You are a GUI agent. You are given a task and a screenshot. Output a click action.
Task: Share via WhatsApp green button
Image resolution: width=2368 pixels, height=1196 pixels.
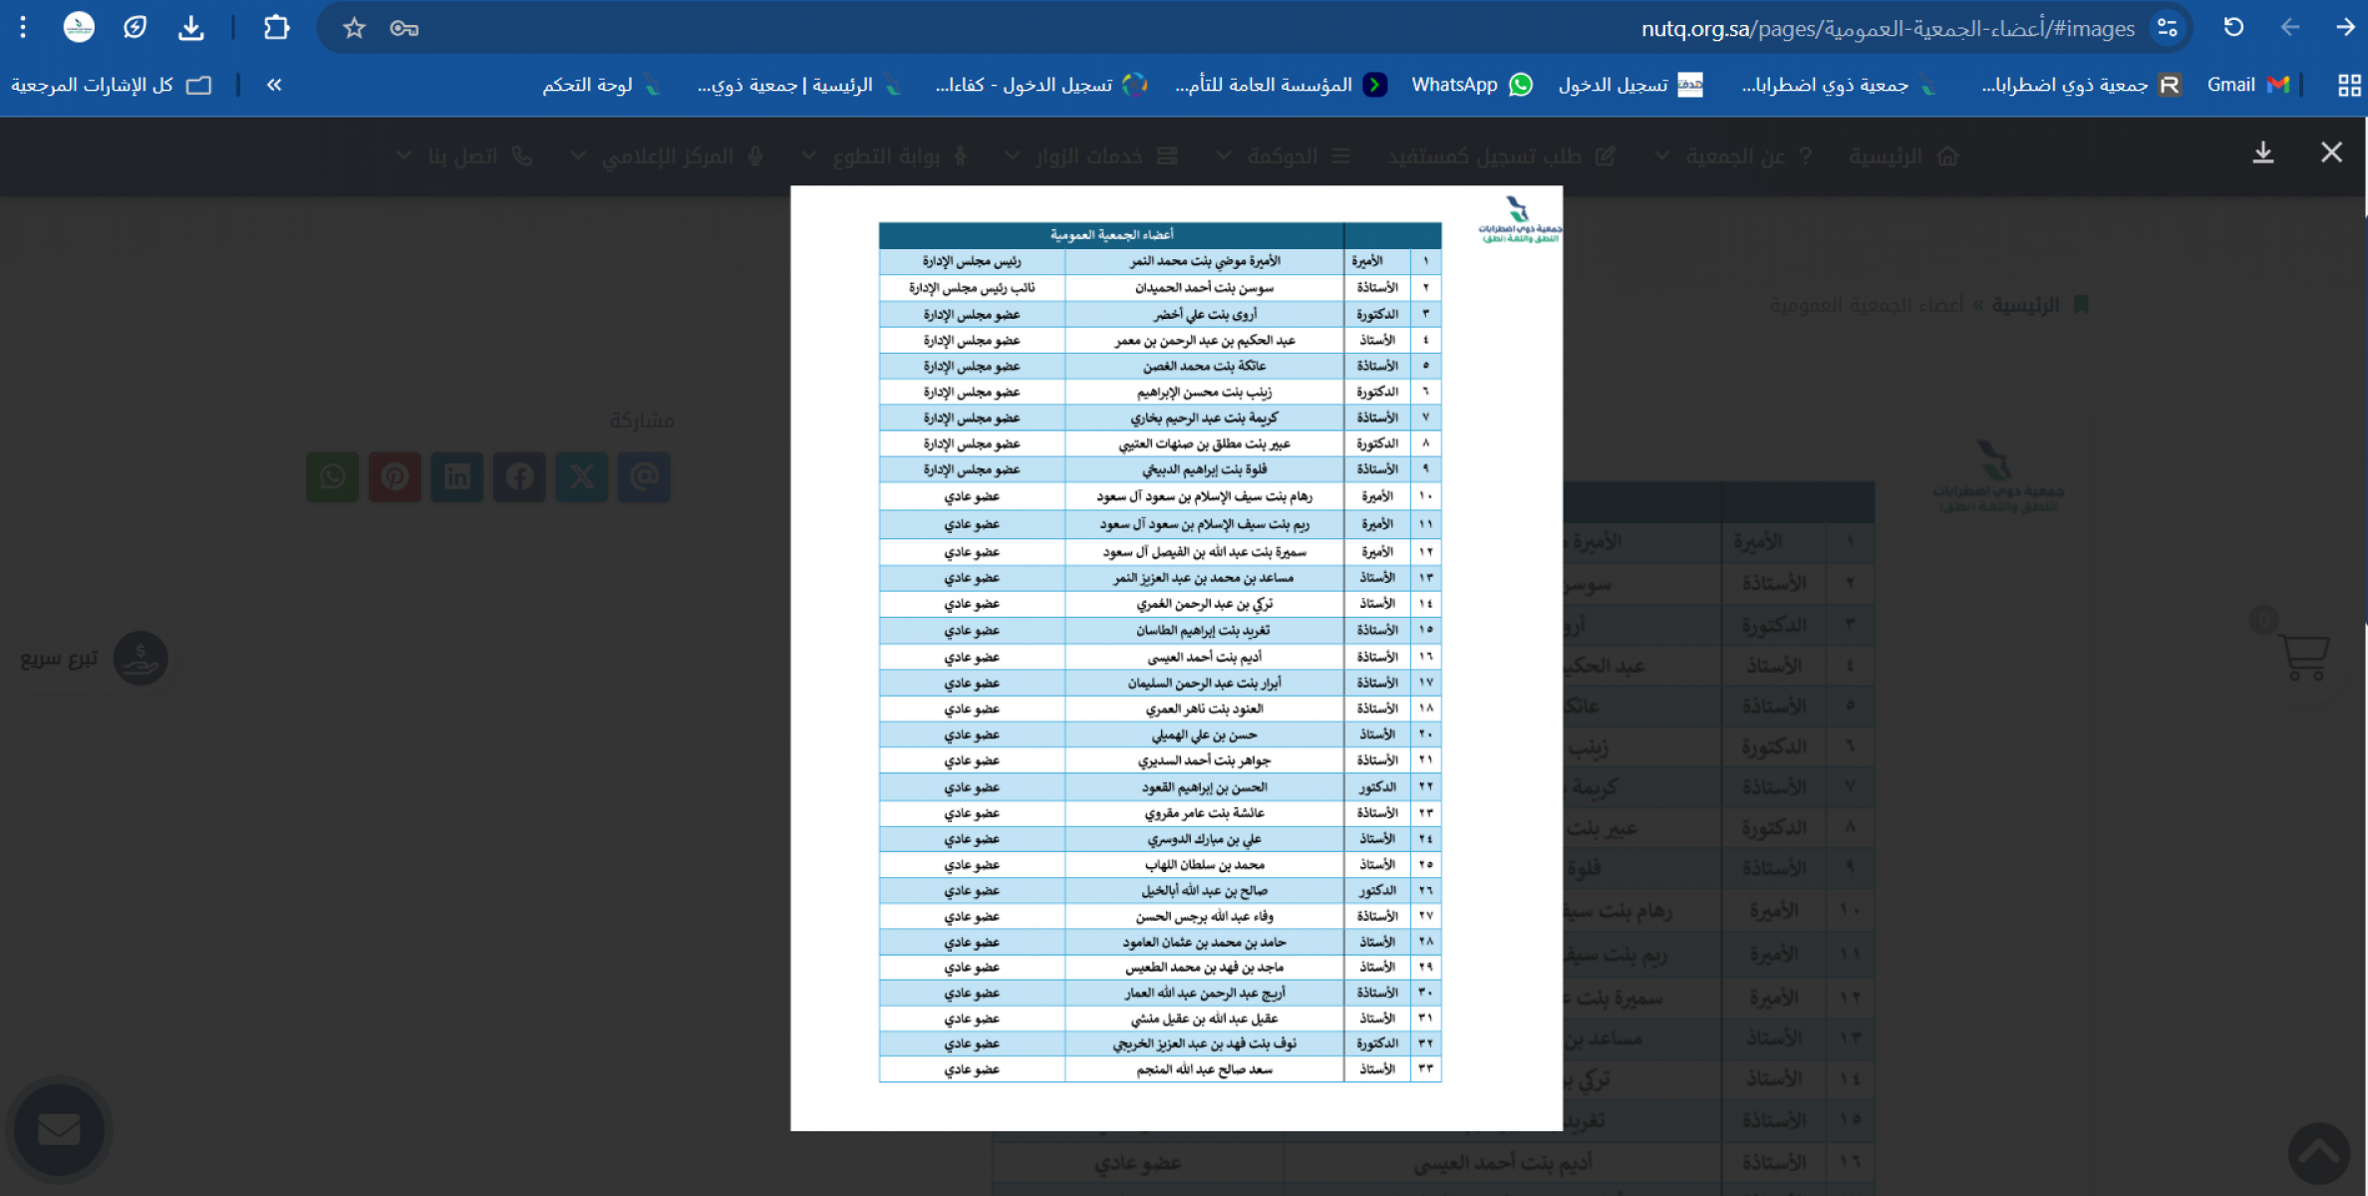(332, 476)
